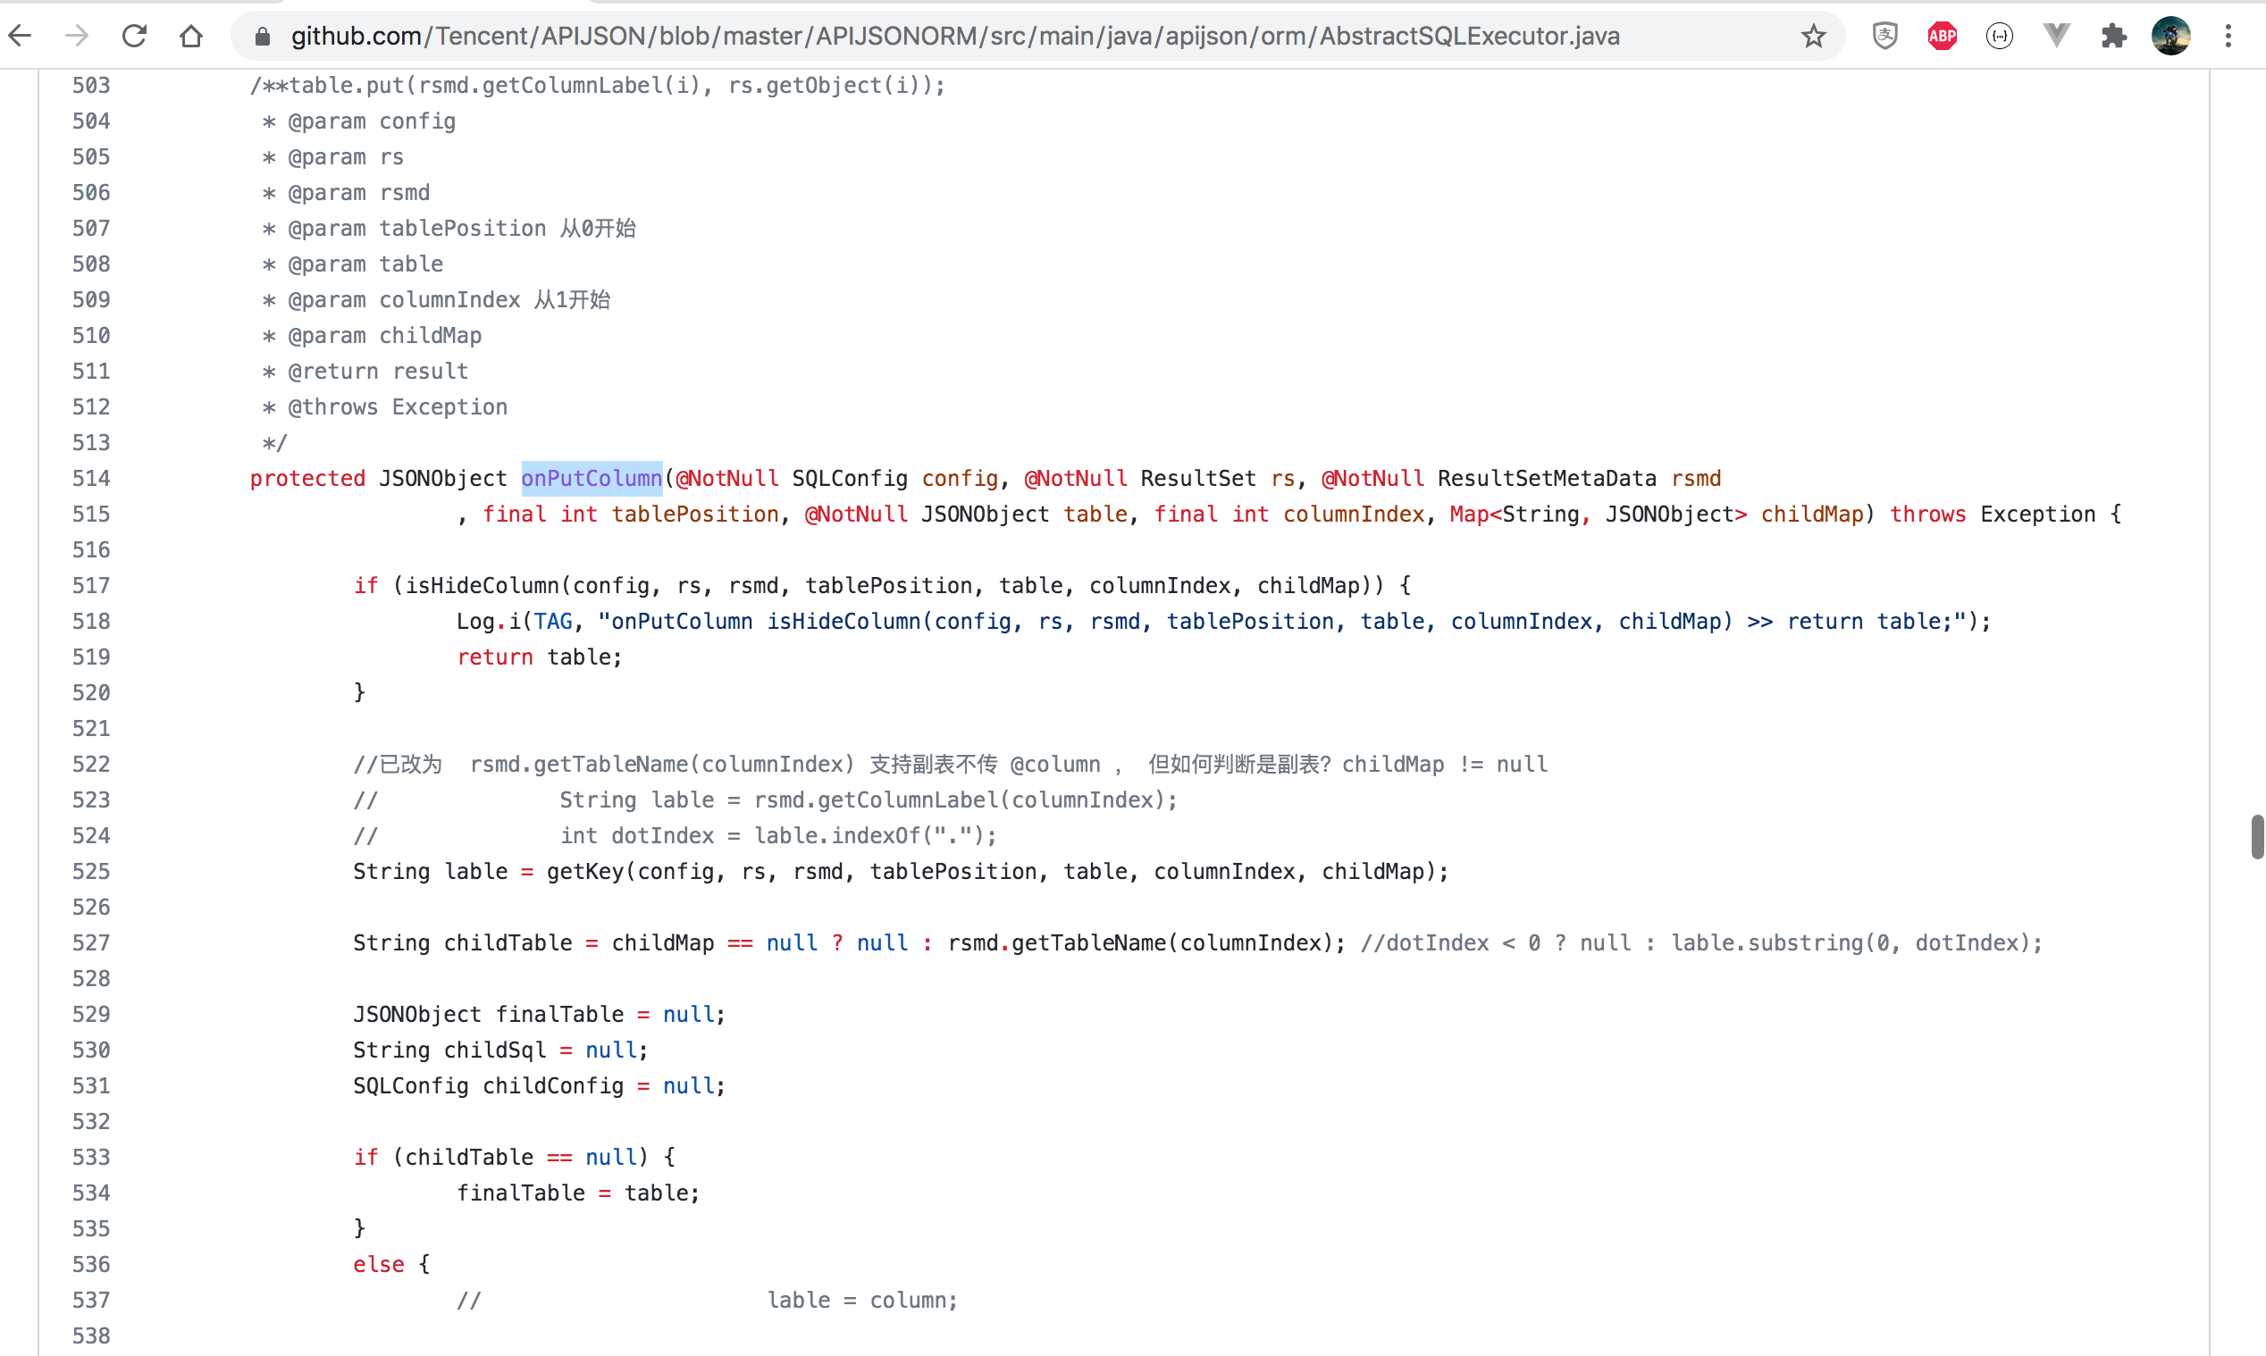
Task: Click the address bar URL
Action: [955, 36]
